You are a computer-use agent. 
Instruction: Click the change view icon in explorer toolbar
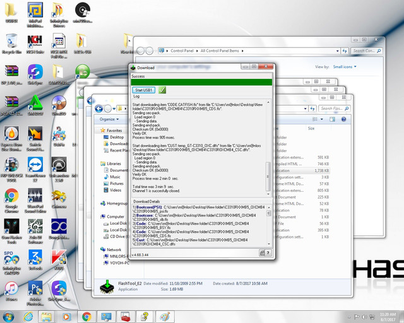point(315,119)
